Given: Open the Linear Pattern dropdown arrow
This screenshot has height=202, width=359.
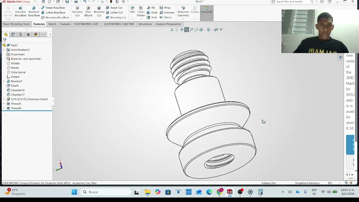Looking at the screenshot, I should tap(141, 19).
